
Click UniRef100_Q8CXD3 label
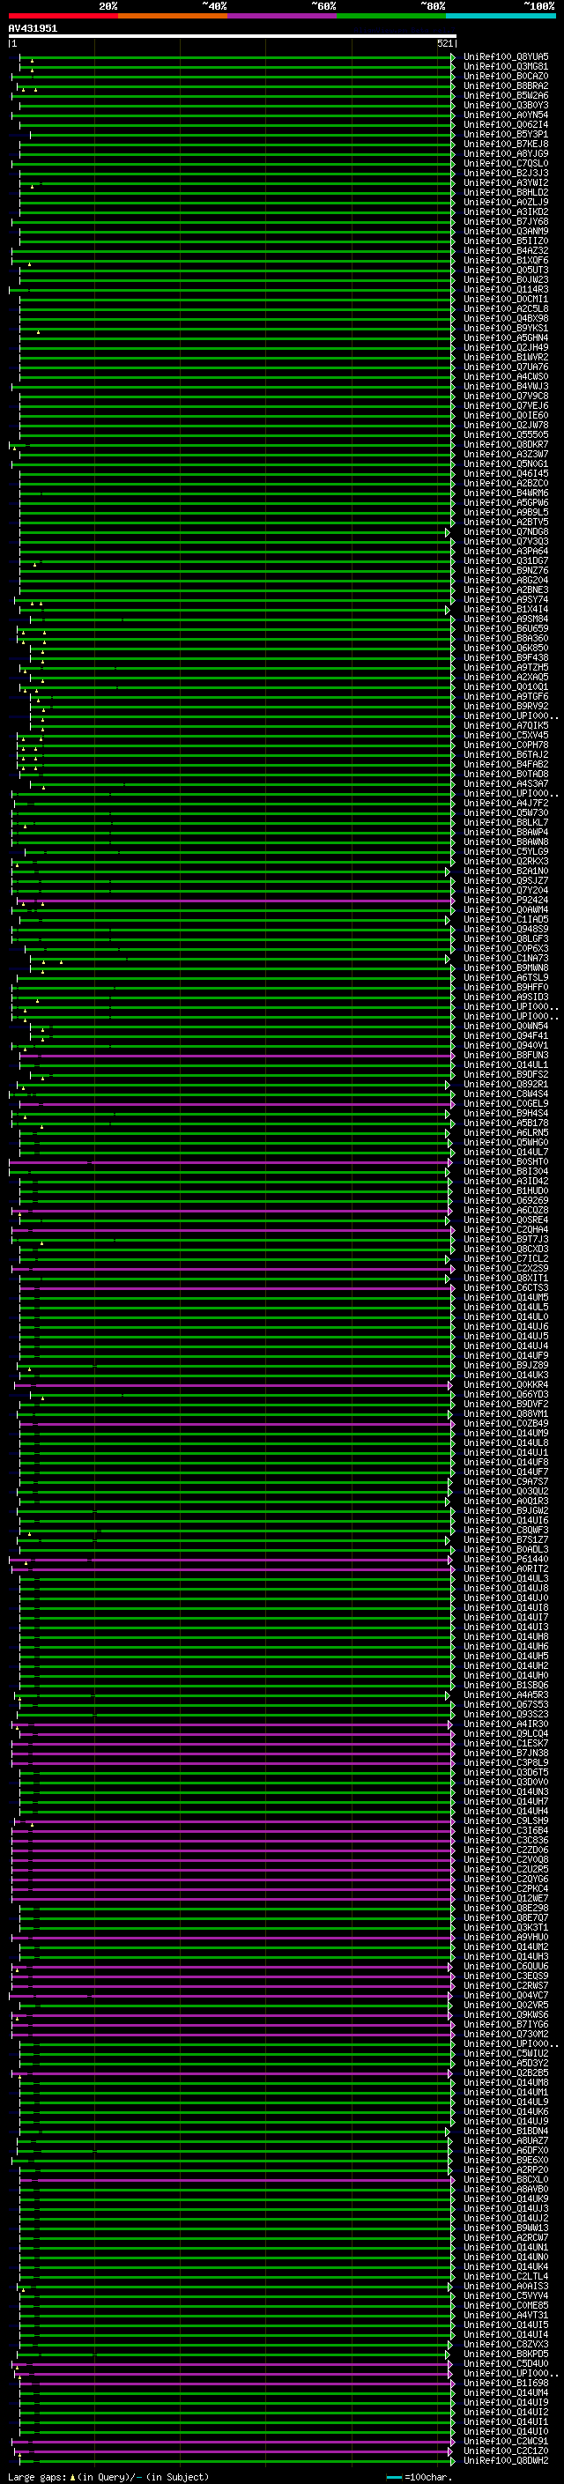(x=506, y=1249)
